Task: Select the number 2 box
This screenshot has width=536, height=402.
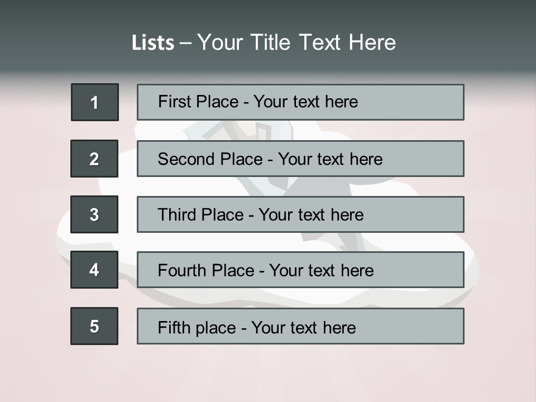Action: pyautogui.click(x=94, y=159)
